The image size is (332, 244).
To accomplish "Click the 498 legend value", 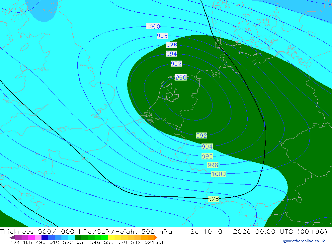I will (41, 242).
